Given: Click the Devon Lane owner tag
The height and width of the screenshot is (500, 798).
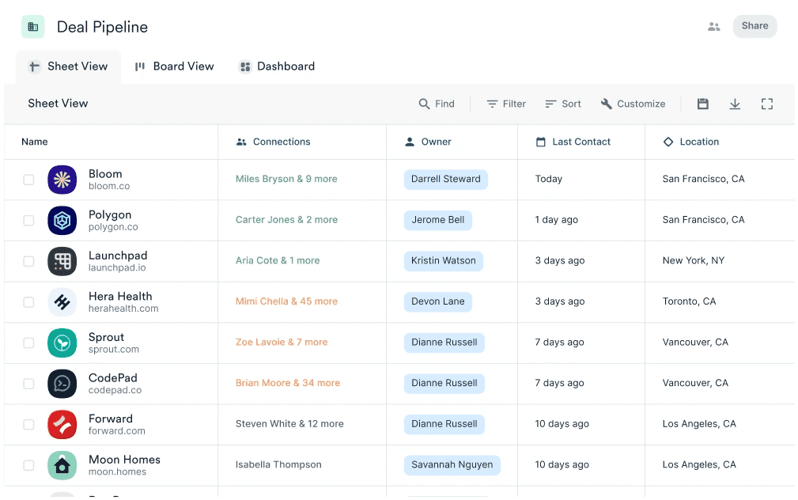Looking at the screenshot, I should 437,301.
